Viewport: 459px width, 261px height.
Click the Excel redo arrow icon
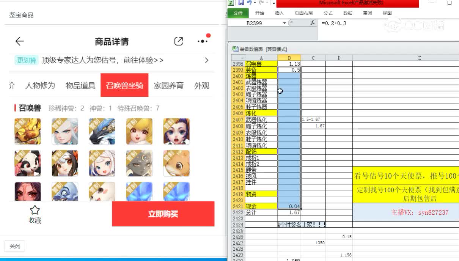pyautogui.click(x=261, y=3)
